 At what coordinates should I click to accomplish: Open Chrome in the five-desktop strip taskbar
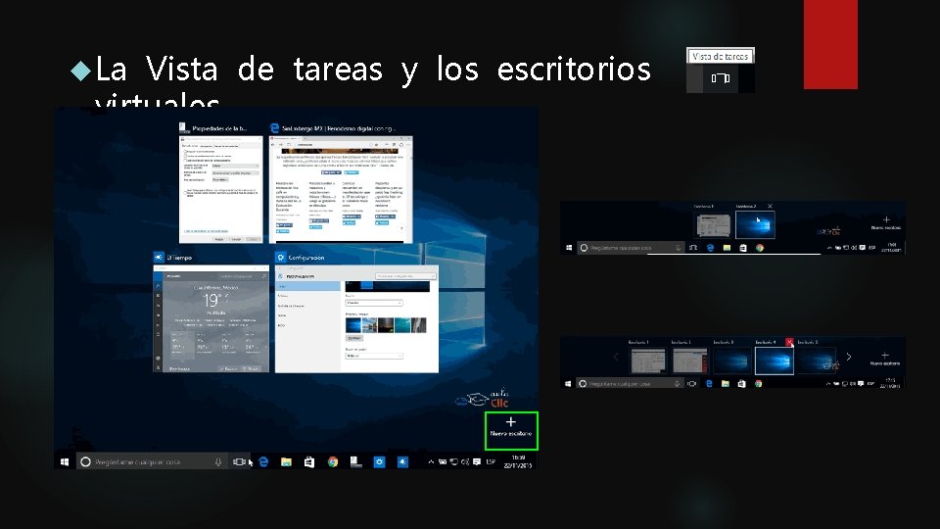[758, 383]
